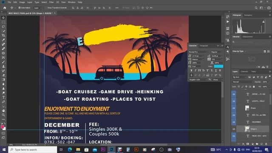Open the workspace switcher icon
The image size is (272, 153).
pos(261,8)
